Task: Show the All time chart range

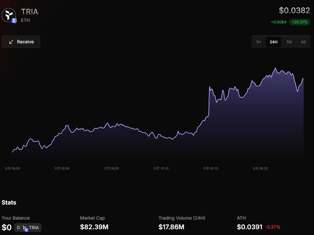Action: pyautogui.click(x=303, y=42)
